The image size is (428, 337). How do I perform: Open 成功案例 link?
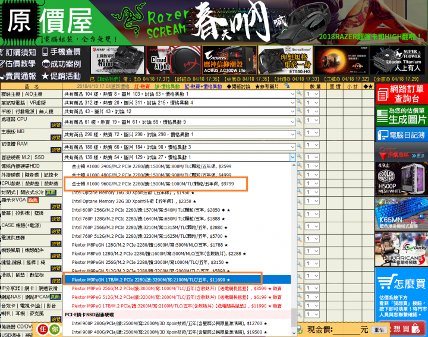[62, 64]
